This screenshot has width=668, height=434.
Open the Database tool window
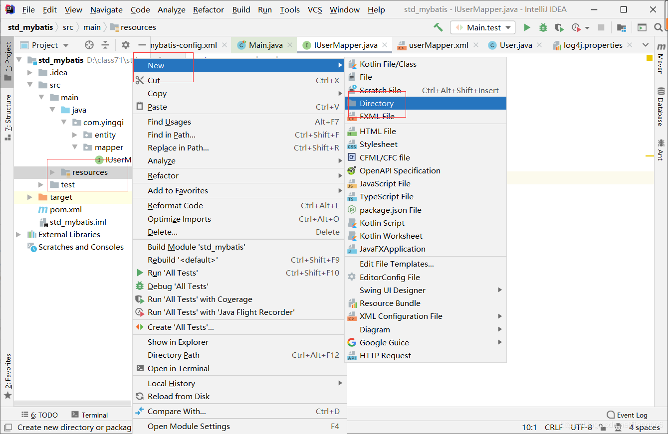661,107
